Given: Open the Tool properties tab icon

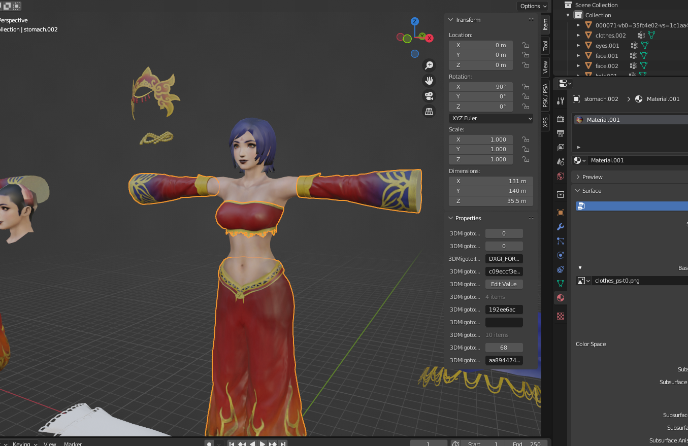Looking at the screenshot, I should tap(561, 101).
